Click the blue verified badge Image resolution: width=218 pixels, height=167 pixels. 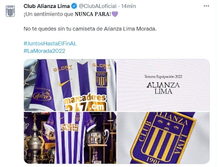pos(74,6)
